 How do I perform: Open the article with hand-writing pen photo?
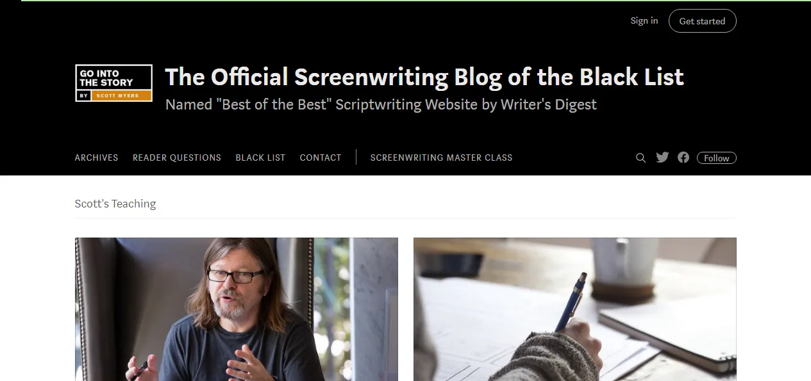575,309
